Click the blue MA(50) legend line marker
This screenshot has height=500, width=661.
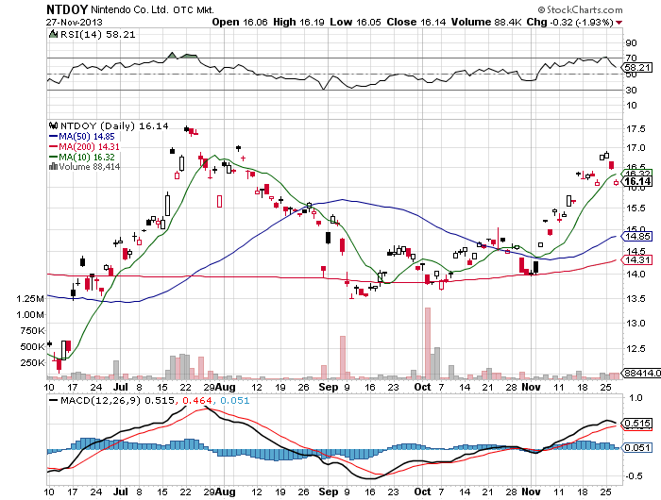pyautogui.click(x=53, y=136)
